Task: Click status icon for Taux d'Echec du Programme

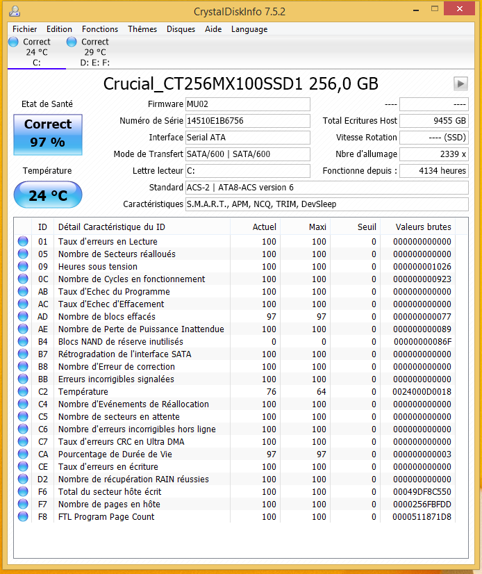Action: point(23,291)
